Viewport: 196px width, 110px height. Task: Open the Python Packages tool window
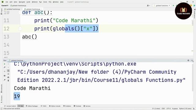pos(32,106)
